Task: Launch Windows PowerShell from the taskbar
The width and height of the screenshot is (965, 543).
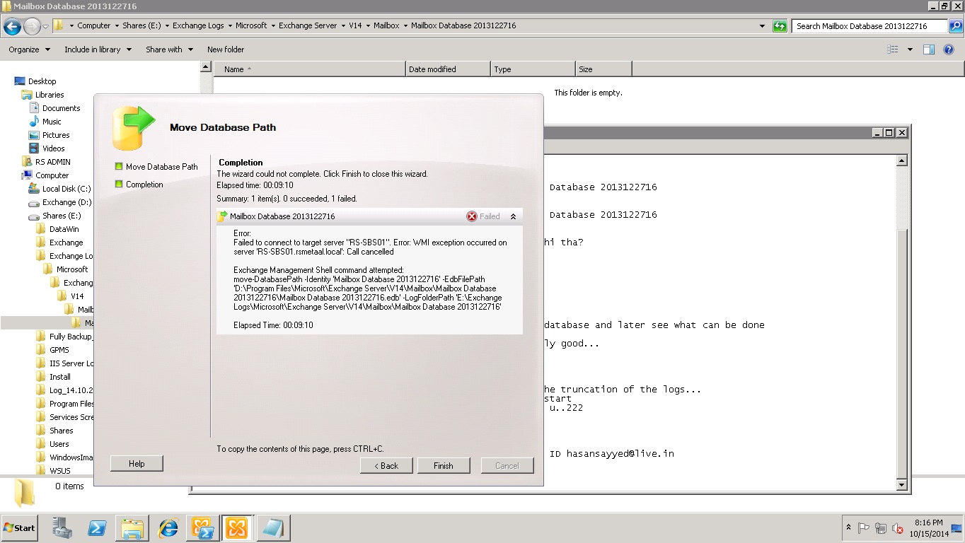Action: (97, 528)
